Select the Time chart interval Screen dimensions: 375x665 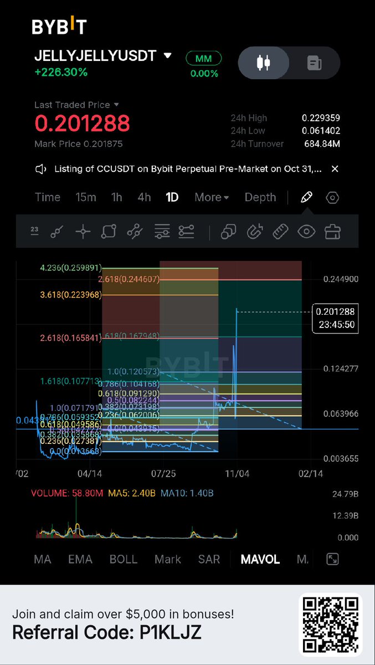(48, 197)
